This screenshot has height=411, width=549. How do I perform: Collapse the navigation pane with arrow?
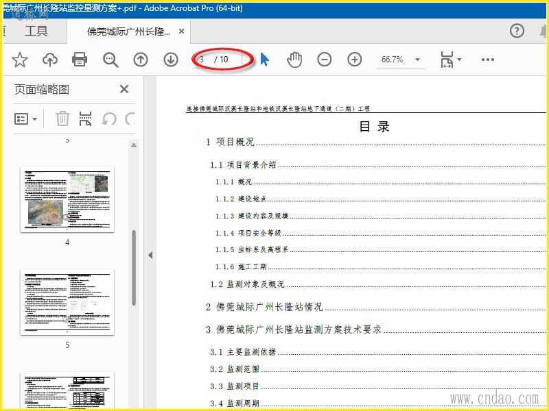[150, 255]
